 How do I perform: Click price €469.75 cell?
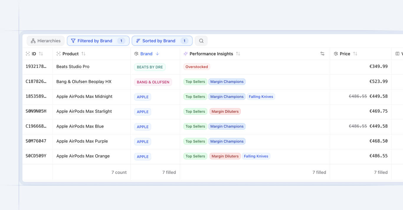[379, 111]
